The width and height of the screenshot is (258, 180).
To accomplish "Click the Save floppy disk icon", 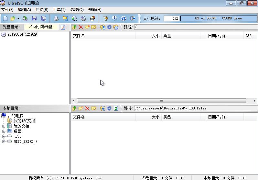I will [x=34, y=18].
